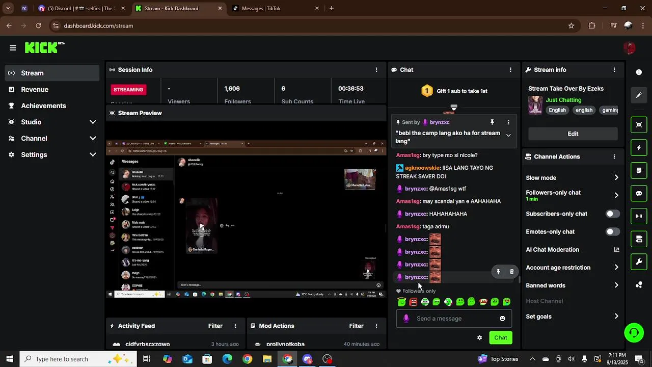Screen dimensions: 652x367
Task: Open a new browser tab
Action: click(x=332, y=8)
